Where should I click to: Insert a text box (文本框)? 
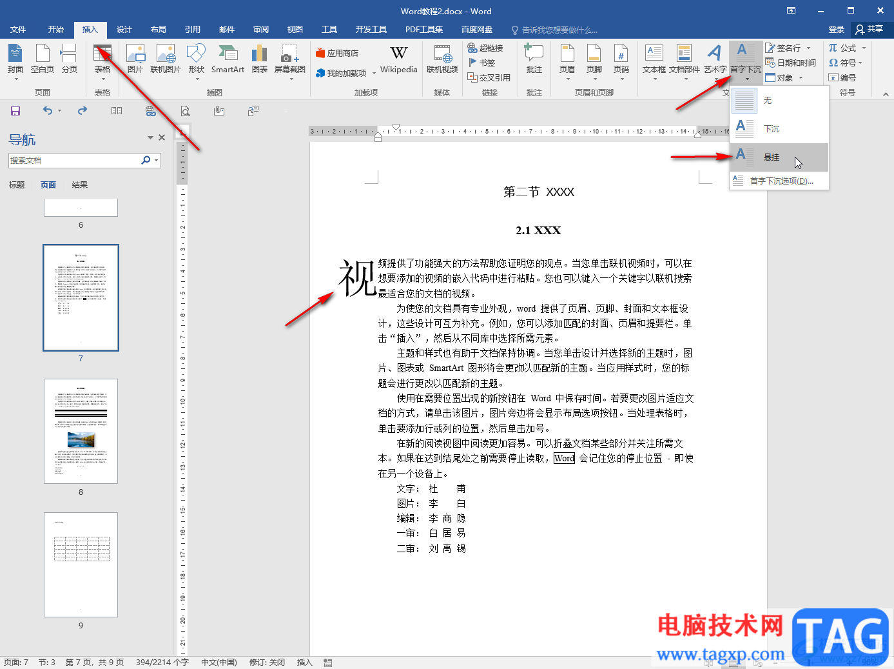(654, 61)
